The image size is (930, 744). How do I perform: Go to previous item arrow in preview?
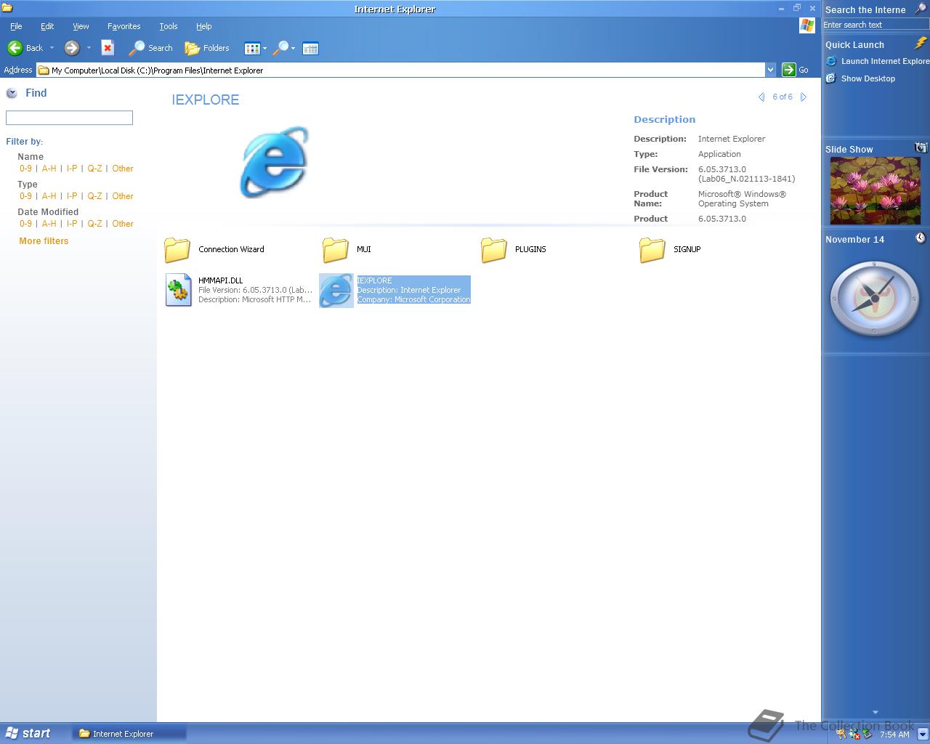761,97
